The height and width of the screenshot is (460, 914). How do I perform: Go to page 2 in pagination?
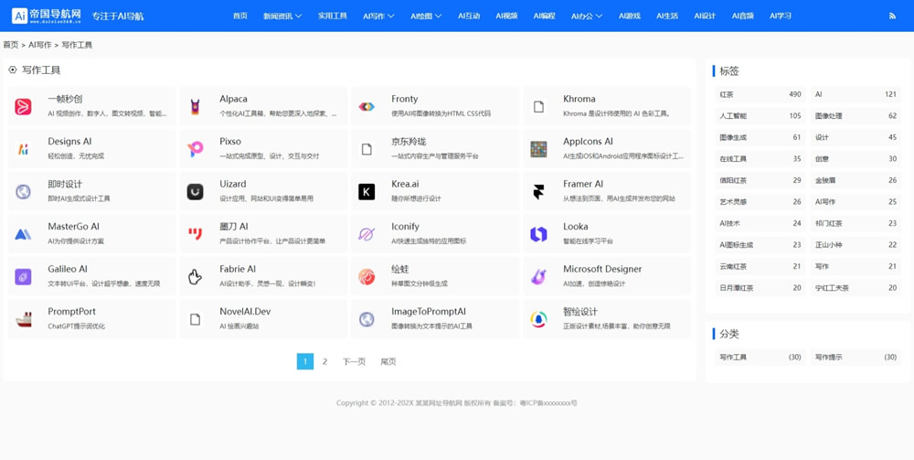coord(324,362)
